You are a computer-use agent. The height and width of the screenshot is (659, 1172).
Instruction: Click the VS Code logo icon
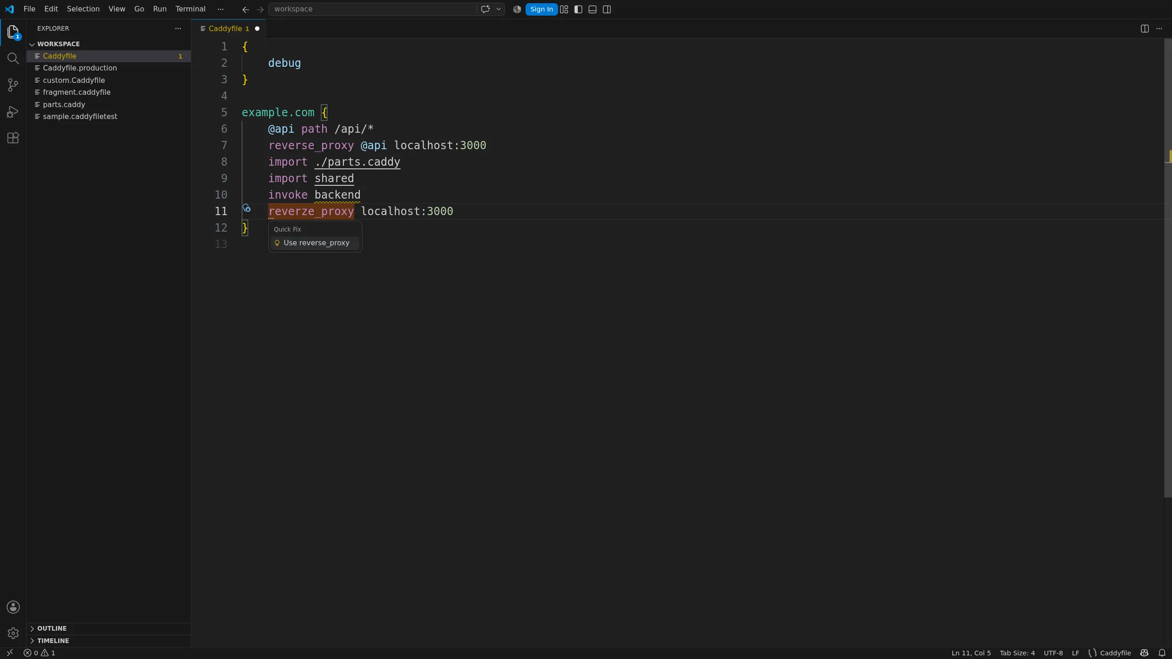point(10,9)
